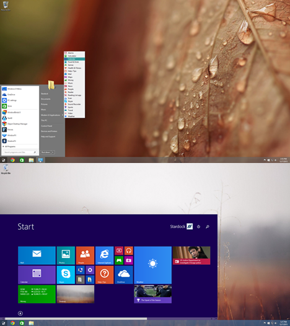Click the down-arrow circle to show all apps
Viewport: 290px width, 326px height.
(20, 314)
